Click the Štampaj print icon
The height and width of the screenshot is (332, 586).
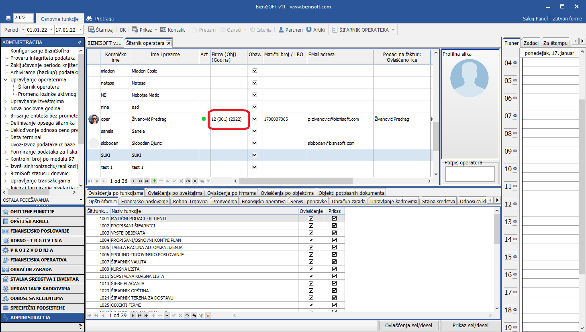click(91, 30)
